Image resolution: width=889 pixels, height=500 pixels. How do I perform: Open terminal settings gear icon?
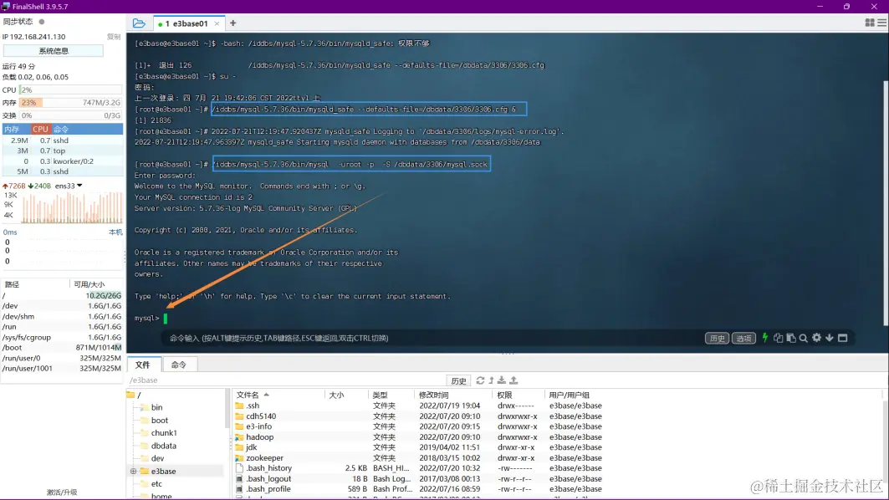(x=816, y=338)
